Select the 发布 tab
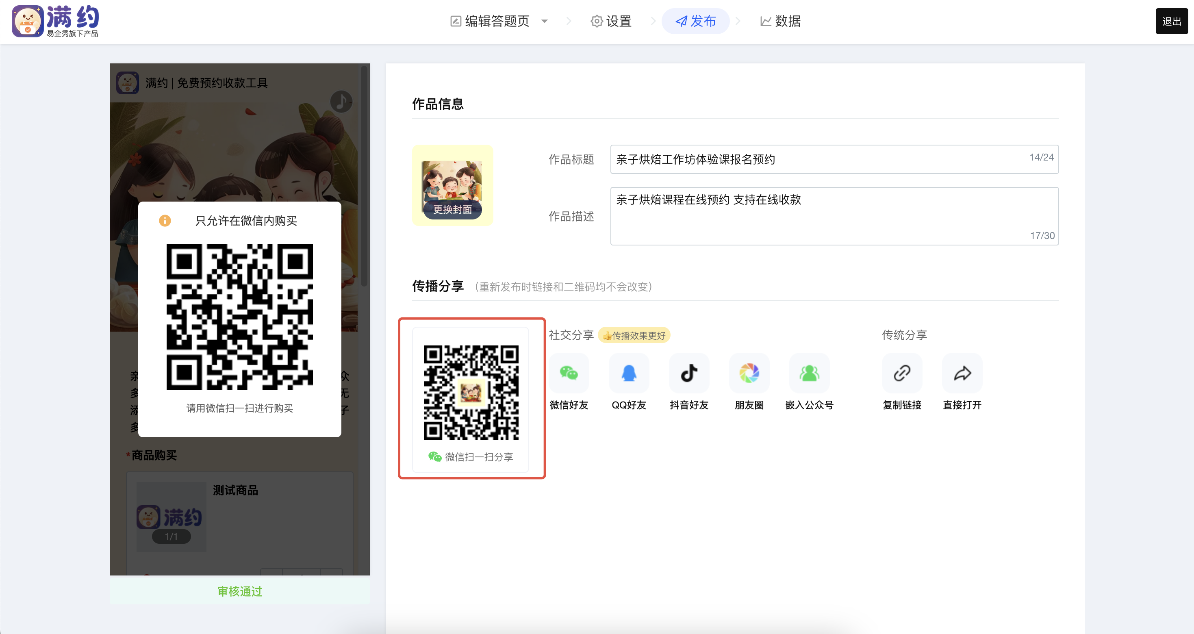Screen dimensions: 1194x634 tap(695, 21)
